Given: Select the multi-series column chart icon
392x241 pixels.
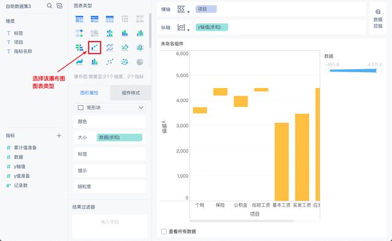Looking at the screenshot, I should (140, 33).
